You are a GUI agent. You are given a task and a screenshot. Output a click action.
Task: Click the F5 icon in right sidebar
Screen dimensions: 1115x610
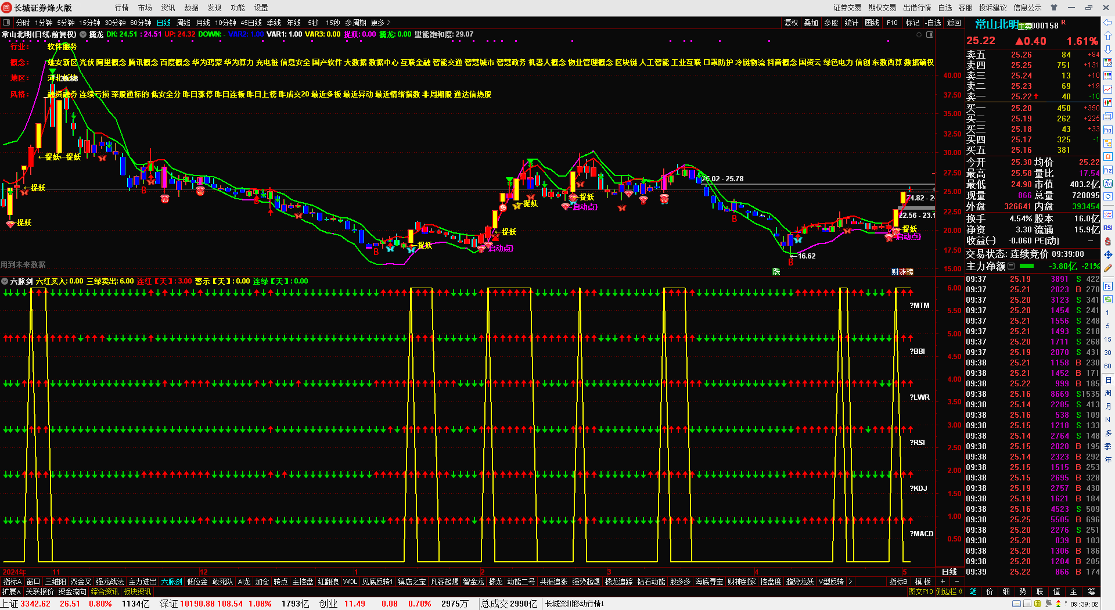(1108, 286)
